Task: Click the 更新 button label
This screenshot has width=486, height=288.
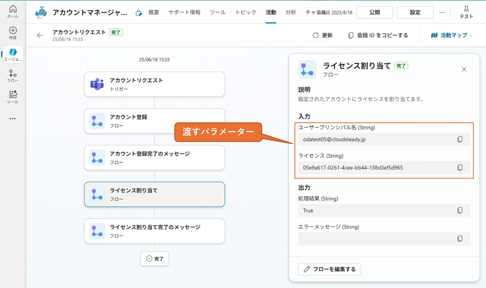Action: 327,35
